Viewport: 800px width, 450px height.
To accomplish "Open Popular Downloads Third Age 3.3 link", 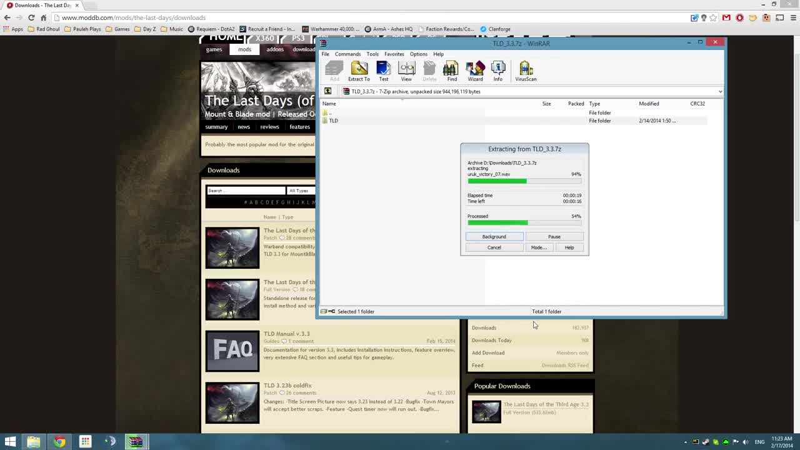I will (546, 404).
